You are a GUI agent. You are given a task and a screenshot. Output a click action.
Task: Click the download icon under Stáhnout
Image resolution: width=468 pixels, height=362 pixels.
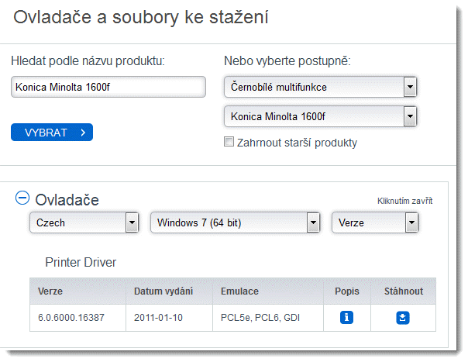tap(403, 317)
